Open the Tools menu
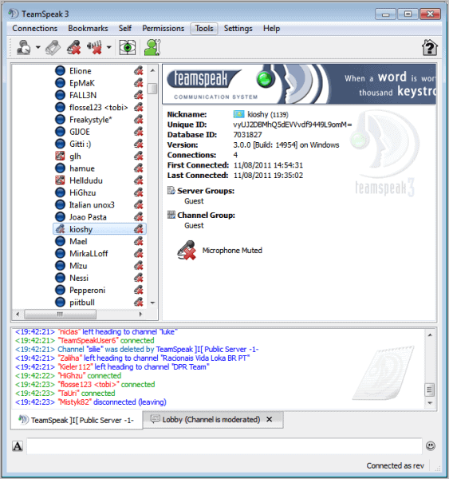Image resolution: width=449 pixels, height=479 pixels. (x=204, y=29)
